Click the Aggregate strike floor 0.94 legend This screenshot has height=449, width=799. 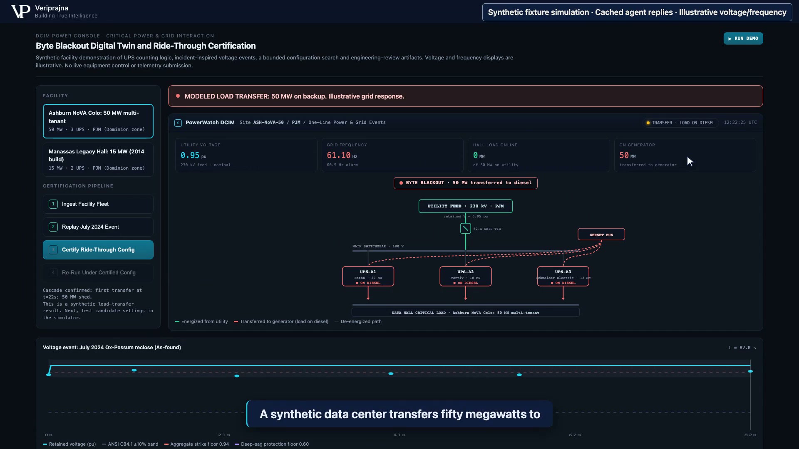(x=196, y=444)
